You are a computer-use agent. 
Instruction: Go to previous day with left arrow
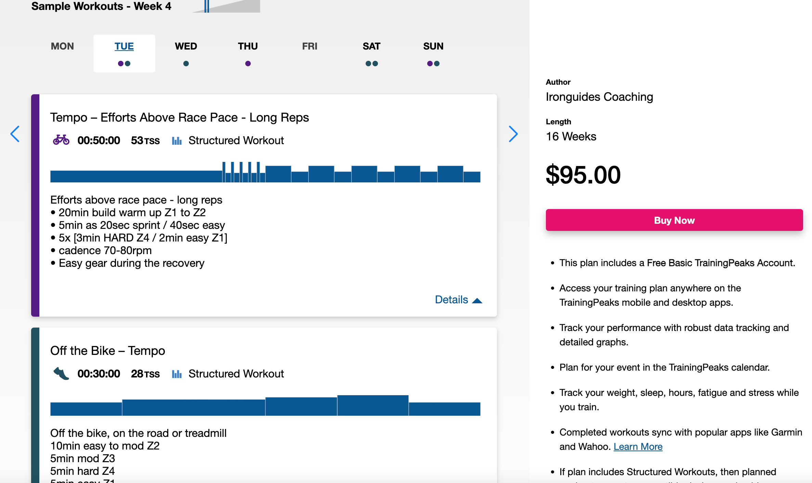click(15, 134)
